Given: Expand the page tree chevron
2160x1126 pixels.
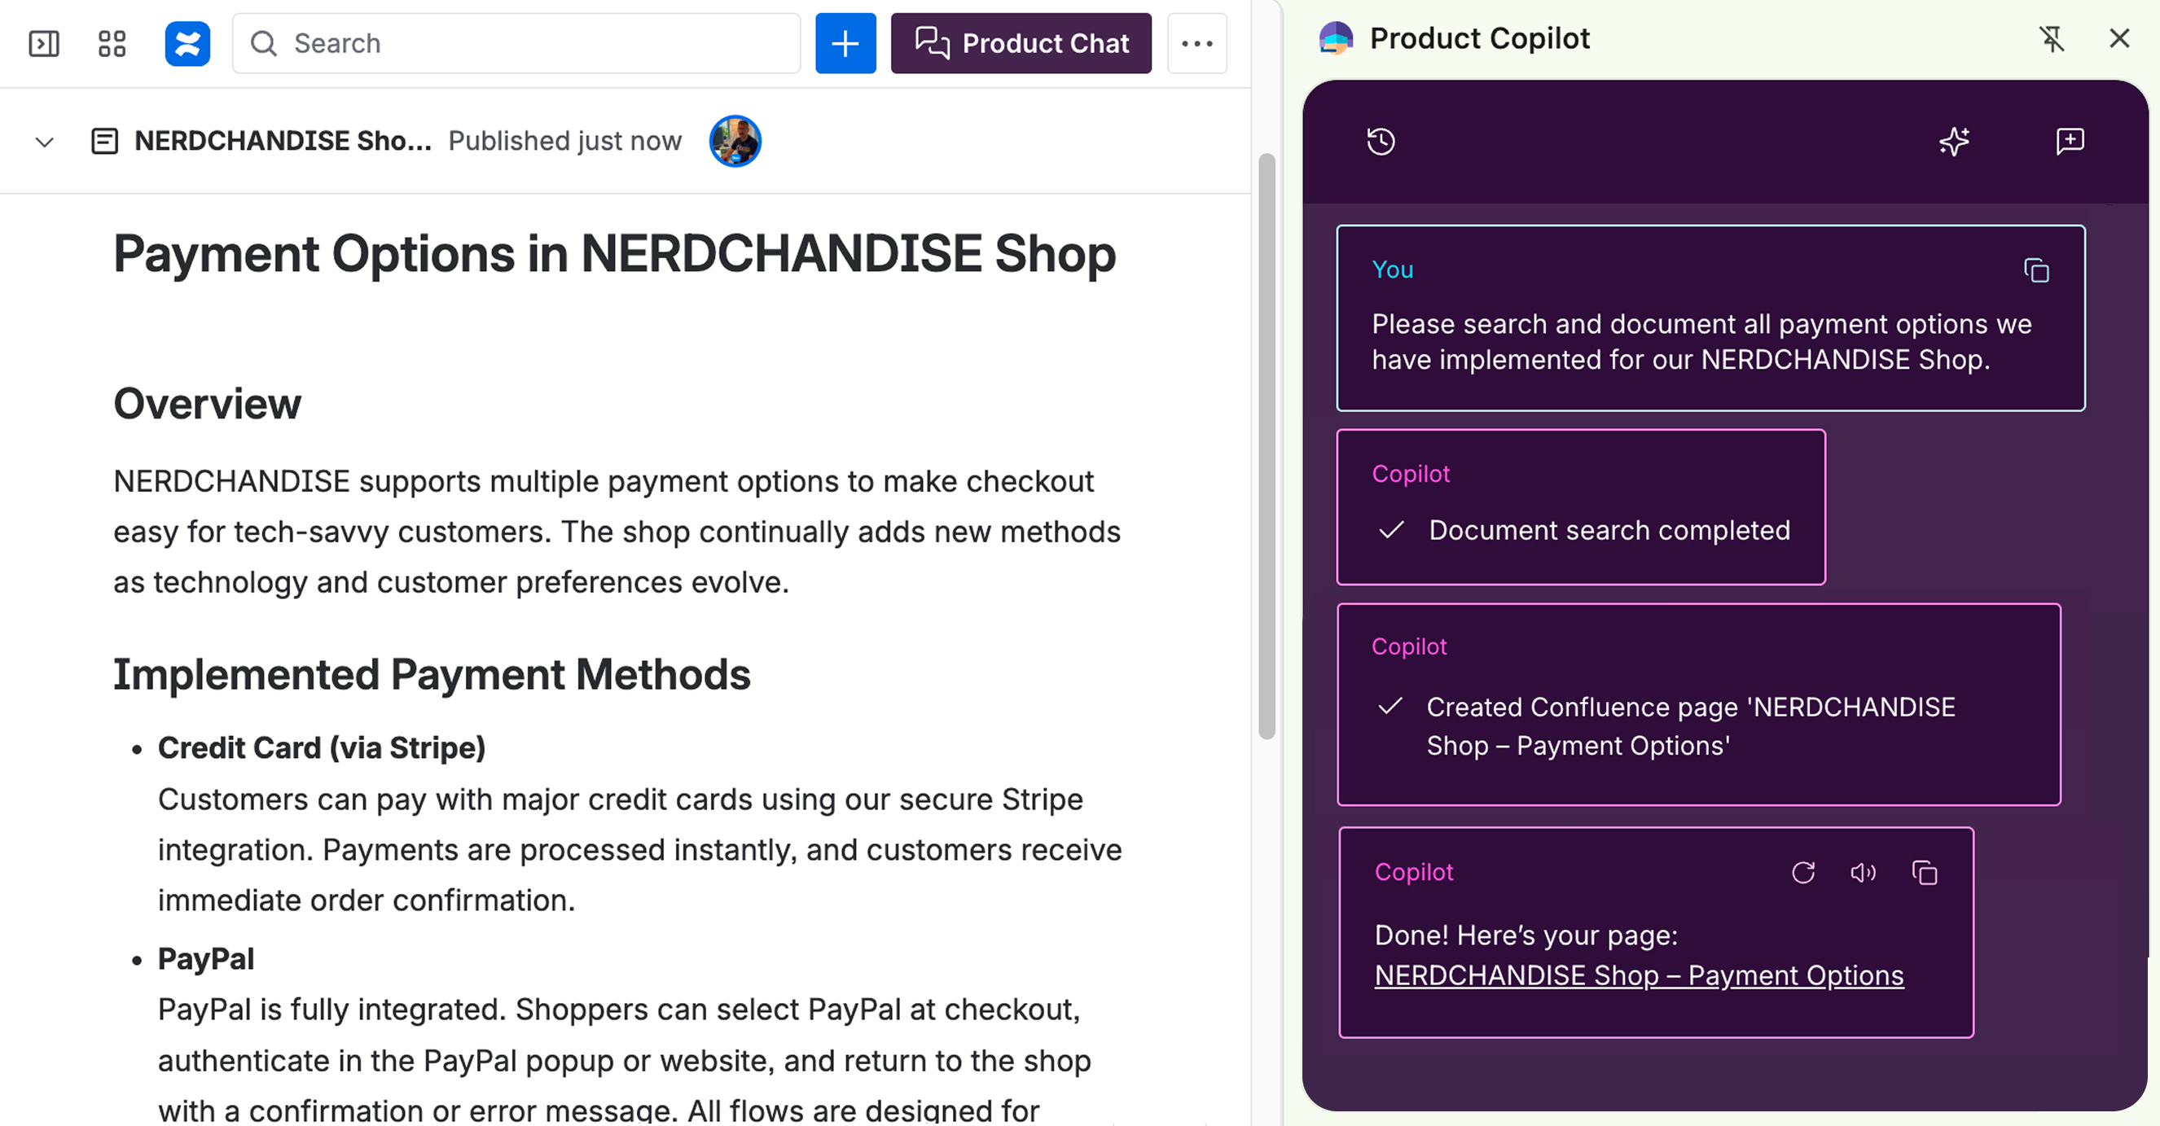Looking at the screenshot, I should (45, 142).
